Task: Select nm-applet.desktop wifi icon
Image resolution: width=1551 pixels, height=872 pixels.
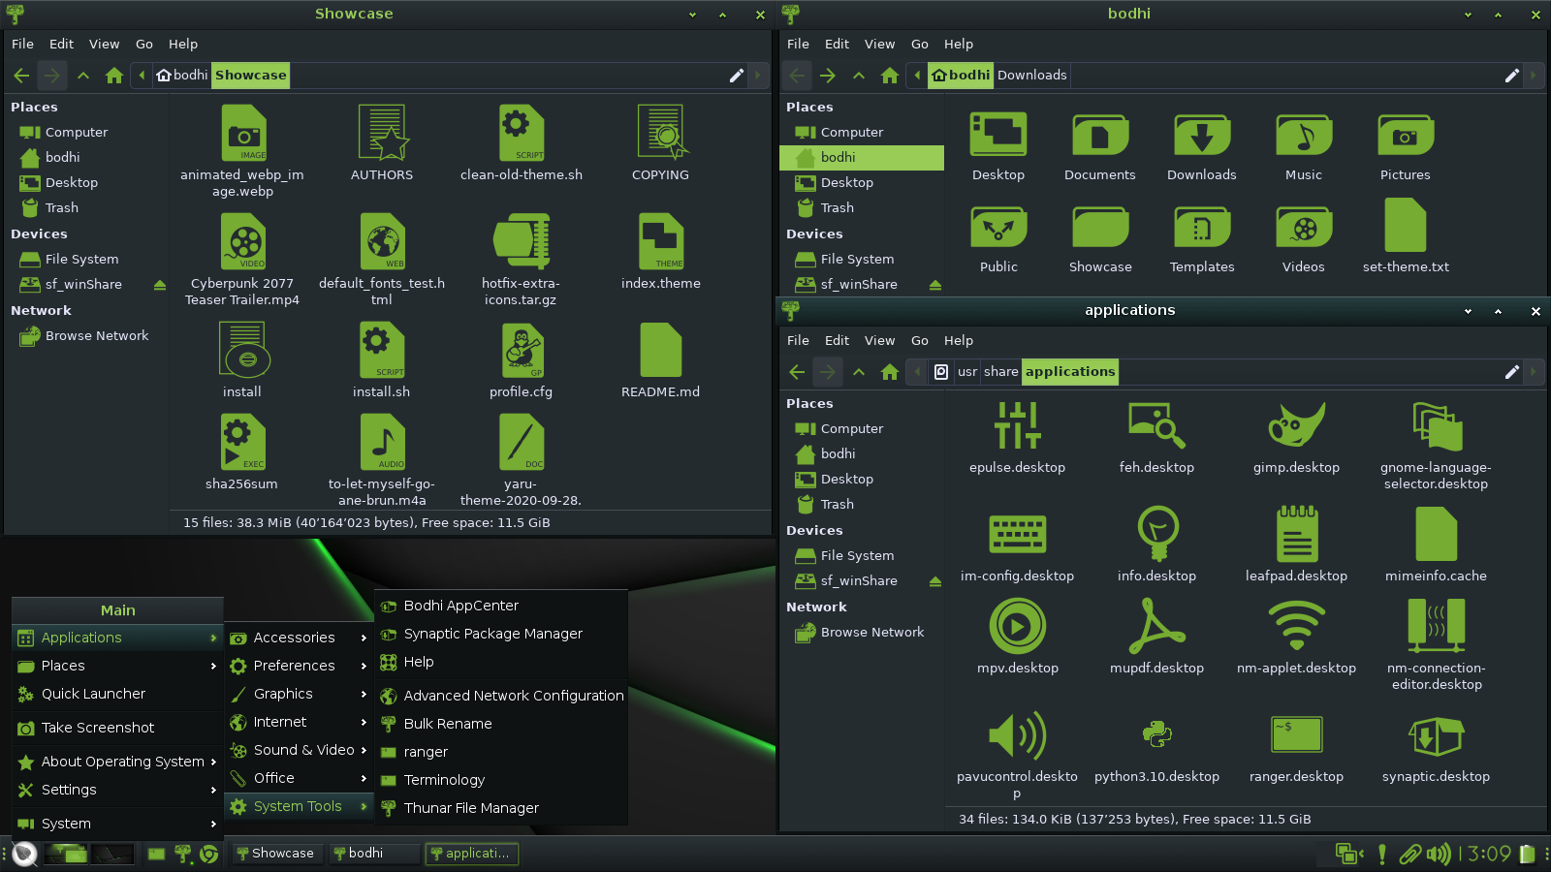Action: click(1296, 626)
